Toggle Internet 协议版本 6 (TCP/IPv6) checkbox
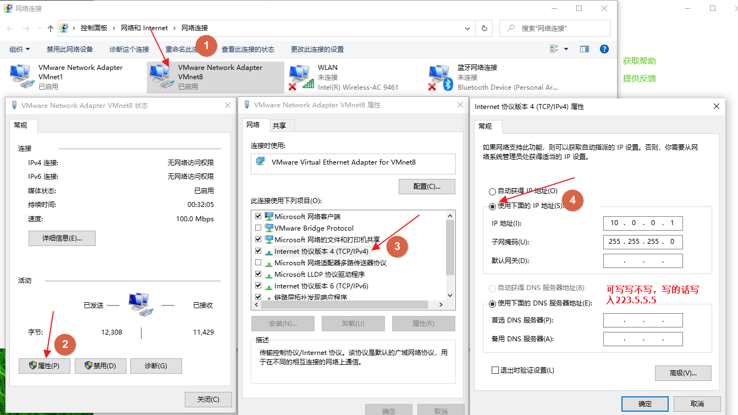The image size is (738, 415). (x=258, y=286)
